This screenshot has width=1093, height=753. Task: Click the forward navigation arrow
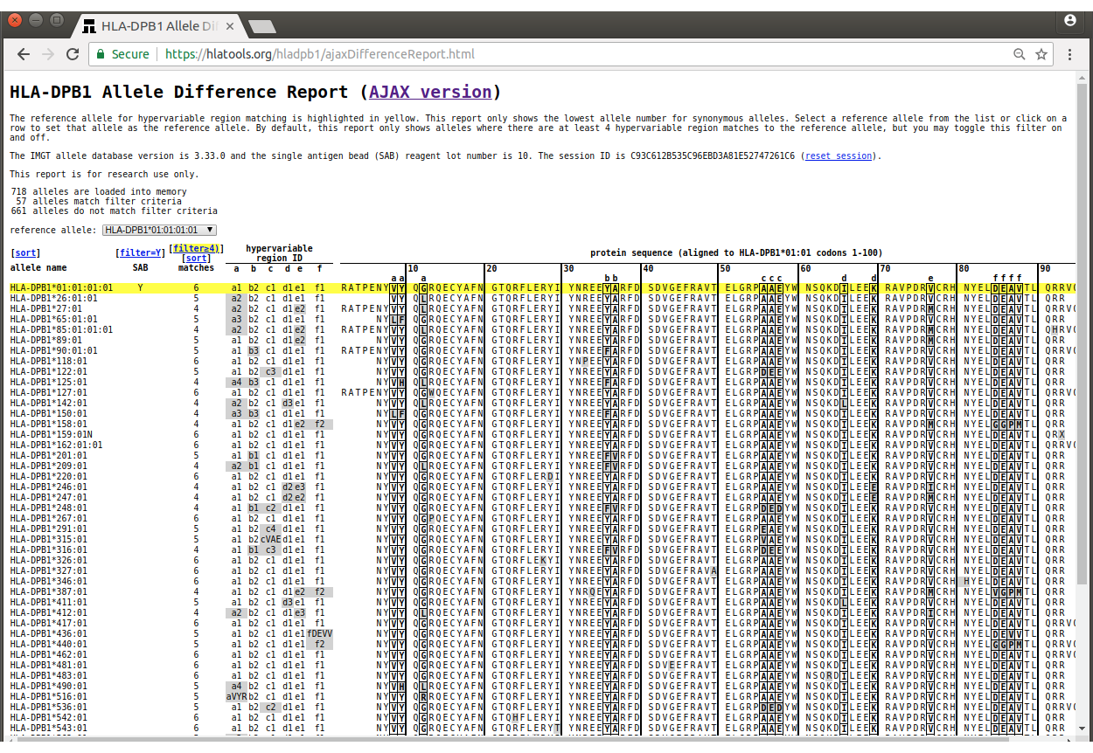tap(48, 53)
